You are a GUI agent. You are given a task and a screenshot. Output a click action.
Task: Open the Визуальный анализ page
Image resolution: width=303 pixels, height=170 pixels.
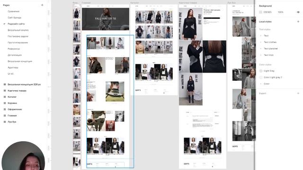point(18,30)
